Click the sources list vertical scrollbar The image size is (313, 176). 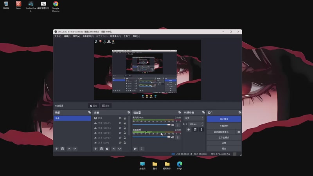pyautogui.click(x=129, y=126)
